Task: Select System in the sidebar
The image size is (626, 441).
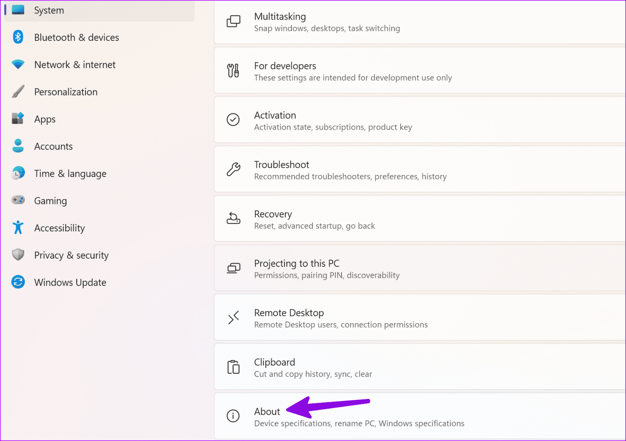Action: pos(49,10)
